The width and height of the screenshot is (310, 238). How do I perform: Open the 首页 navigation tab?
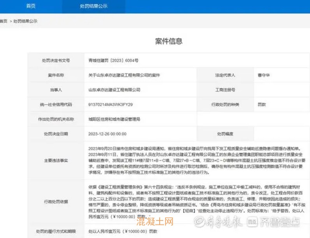[x=31, y=6]
